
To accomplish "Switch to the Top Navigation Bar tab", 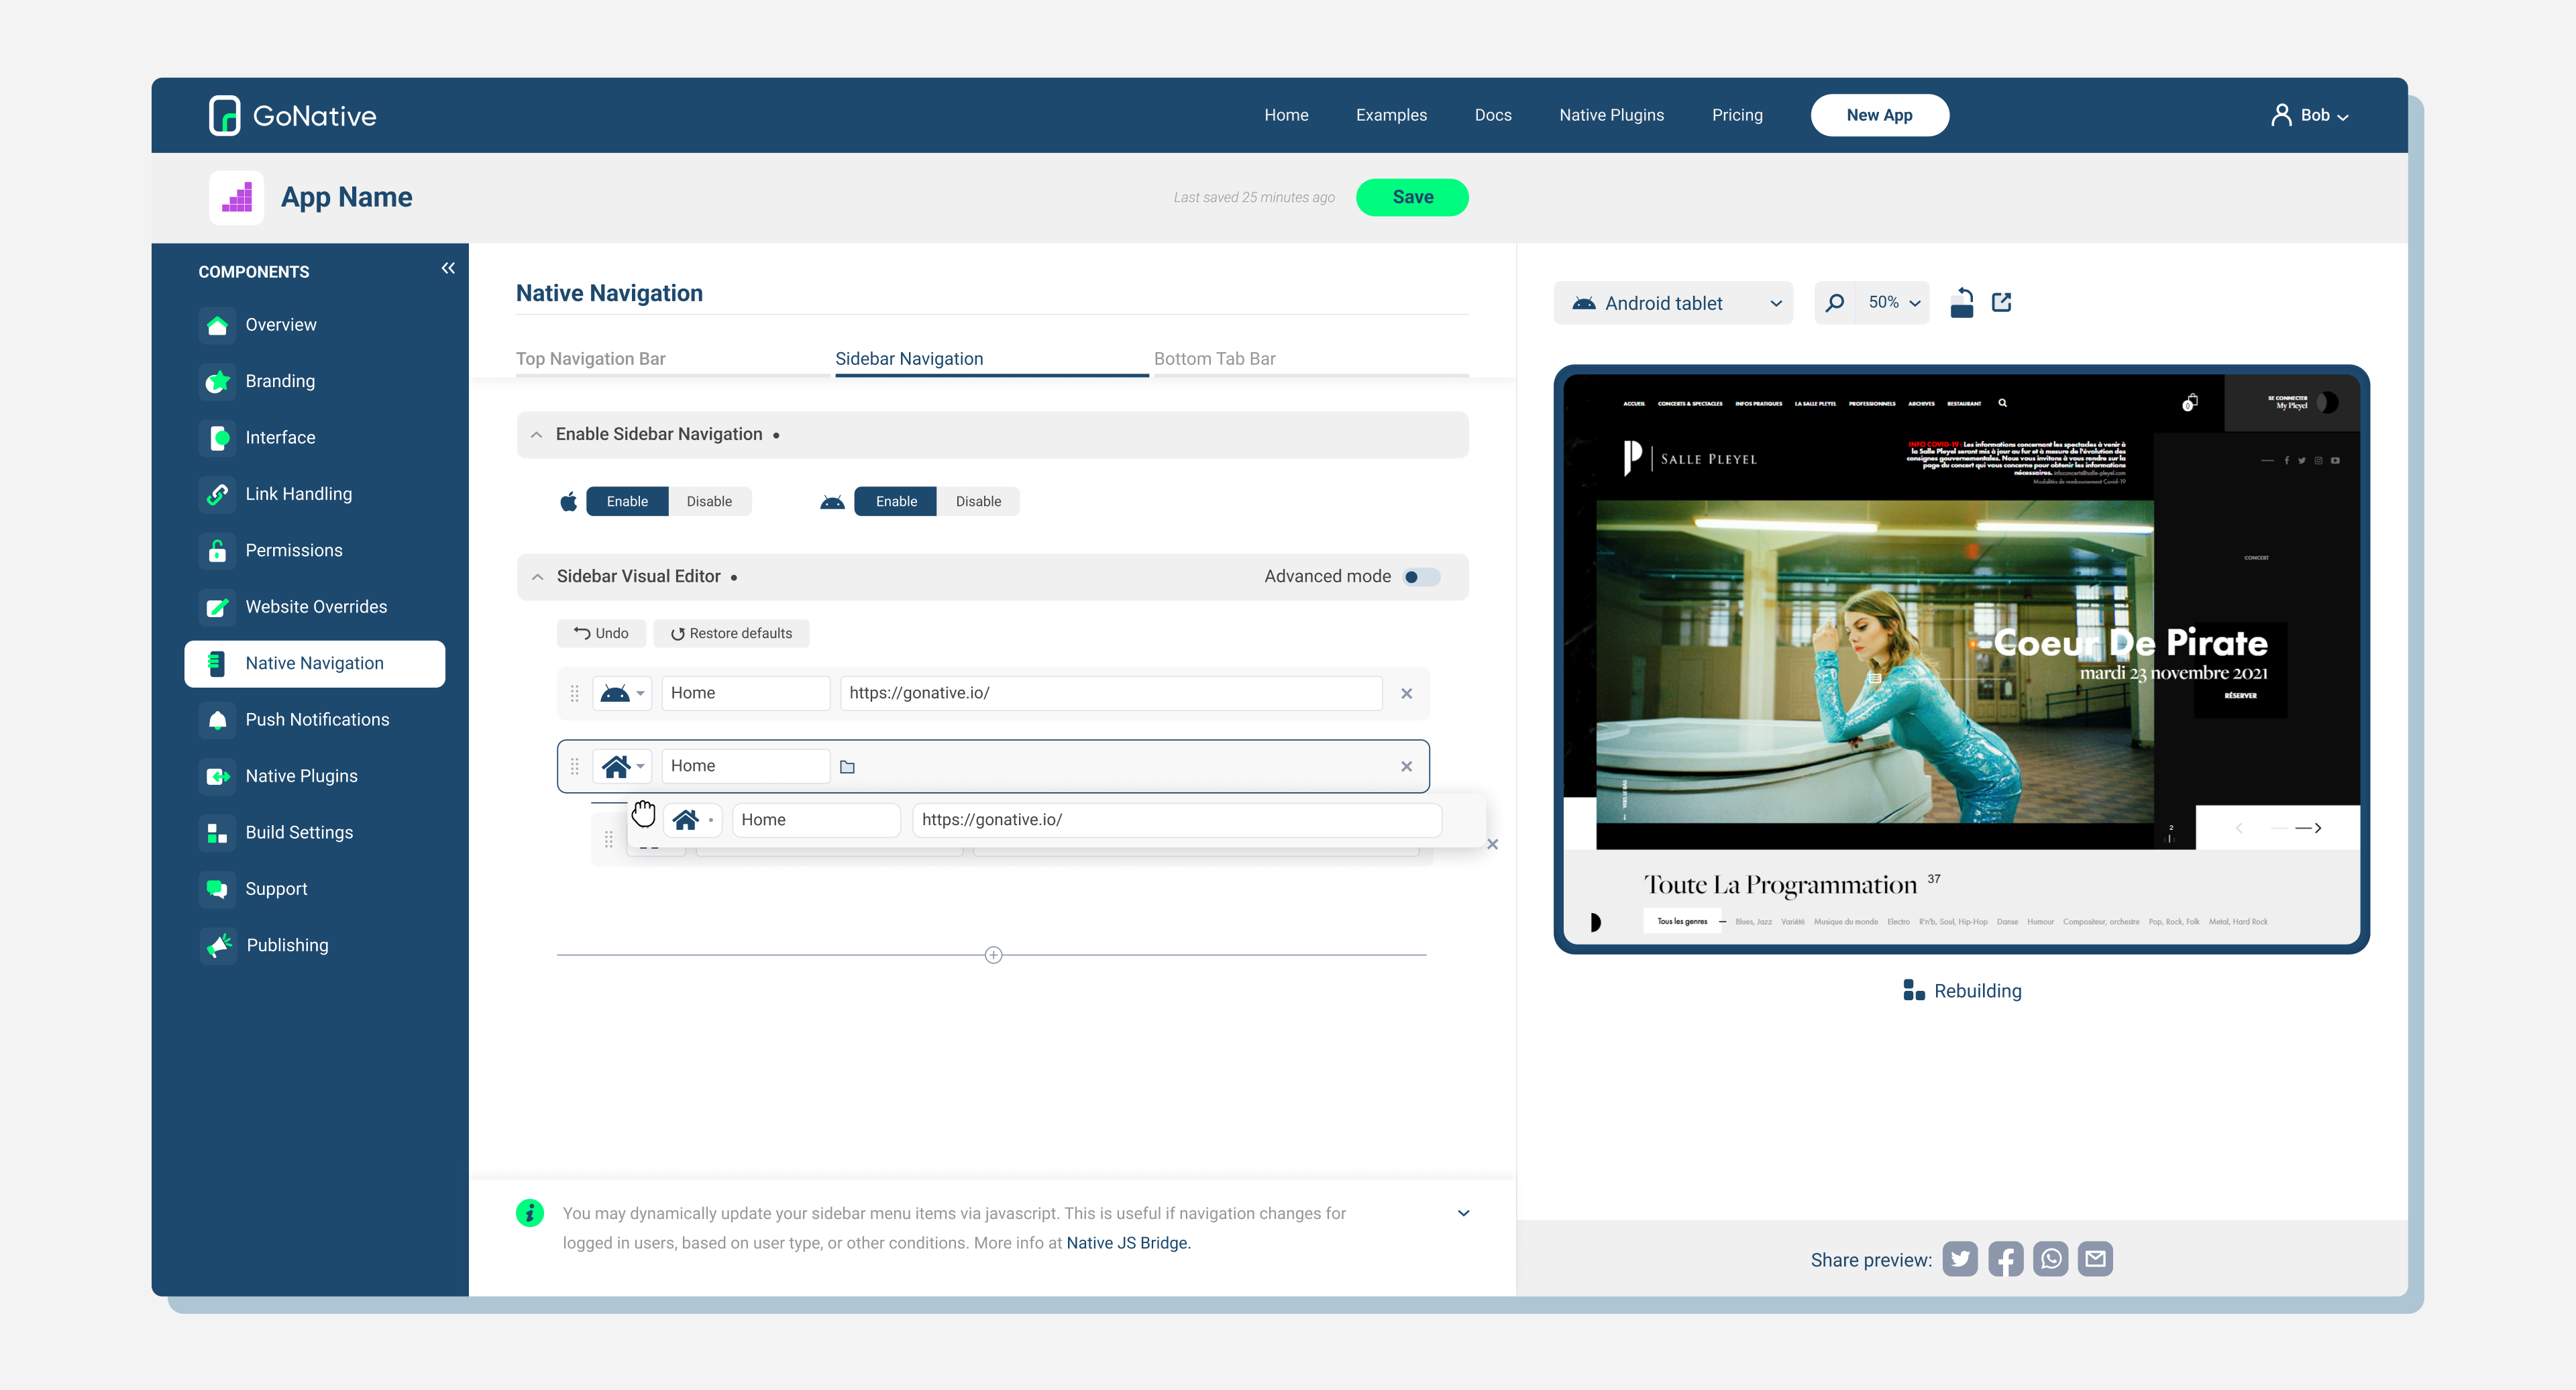I will pos(590,358).
